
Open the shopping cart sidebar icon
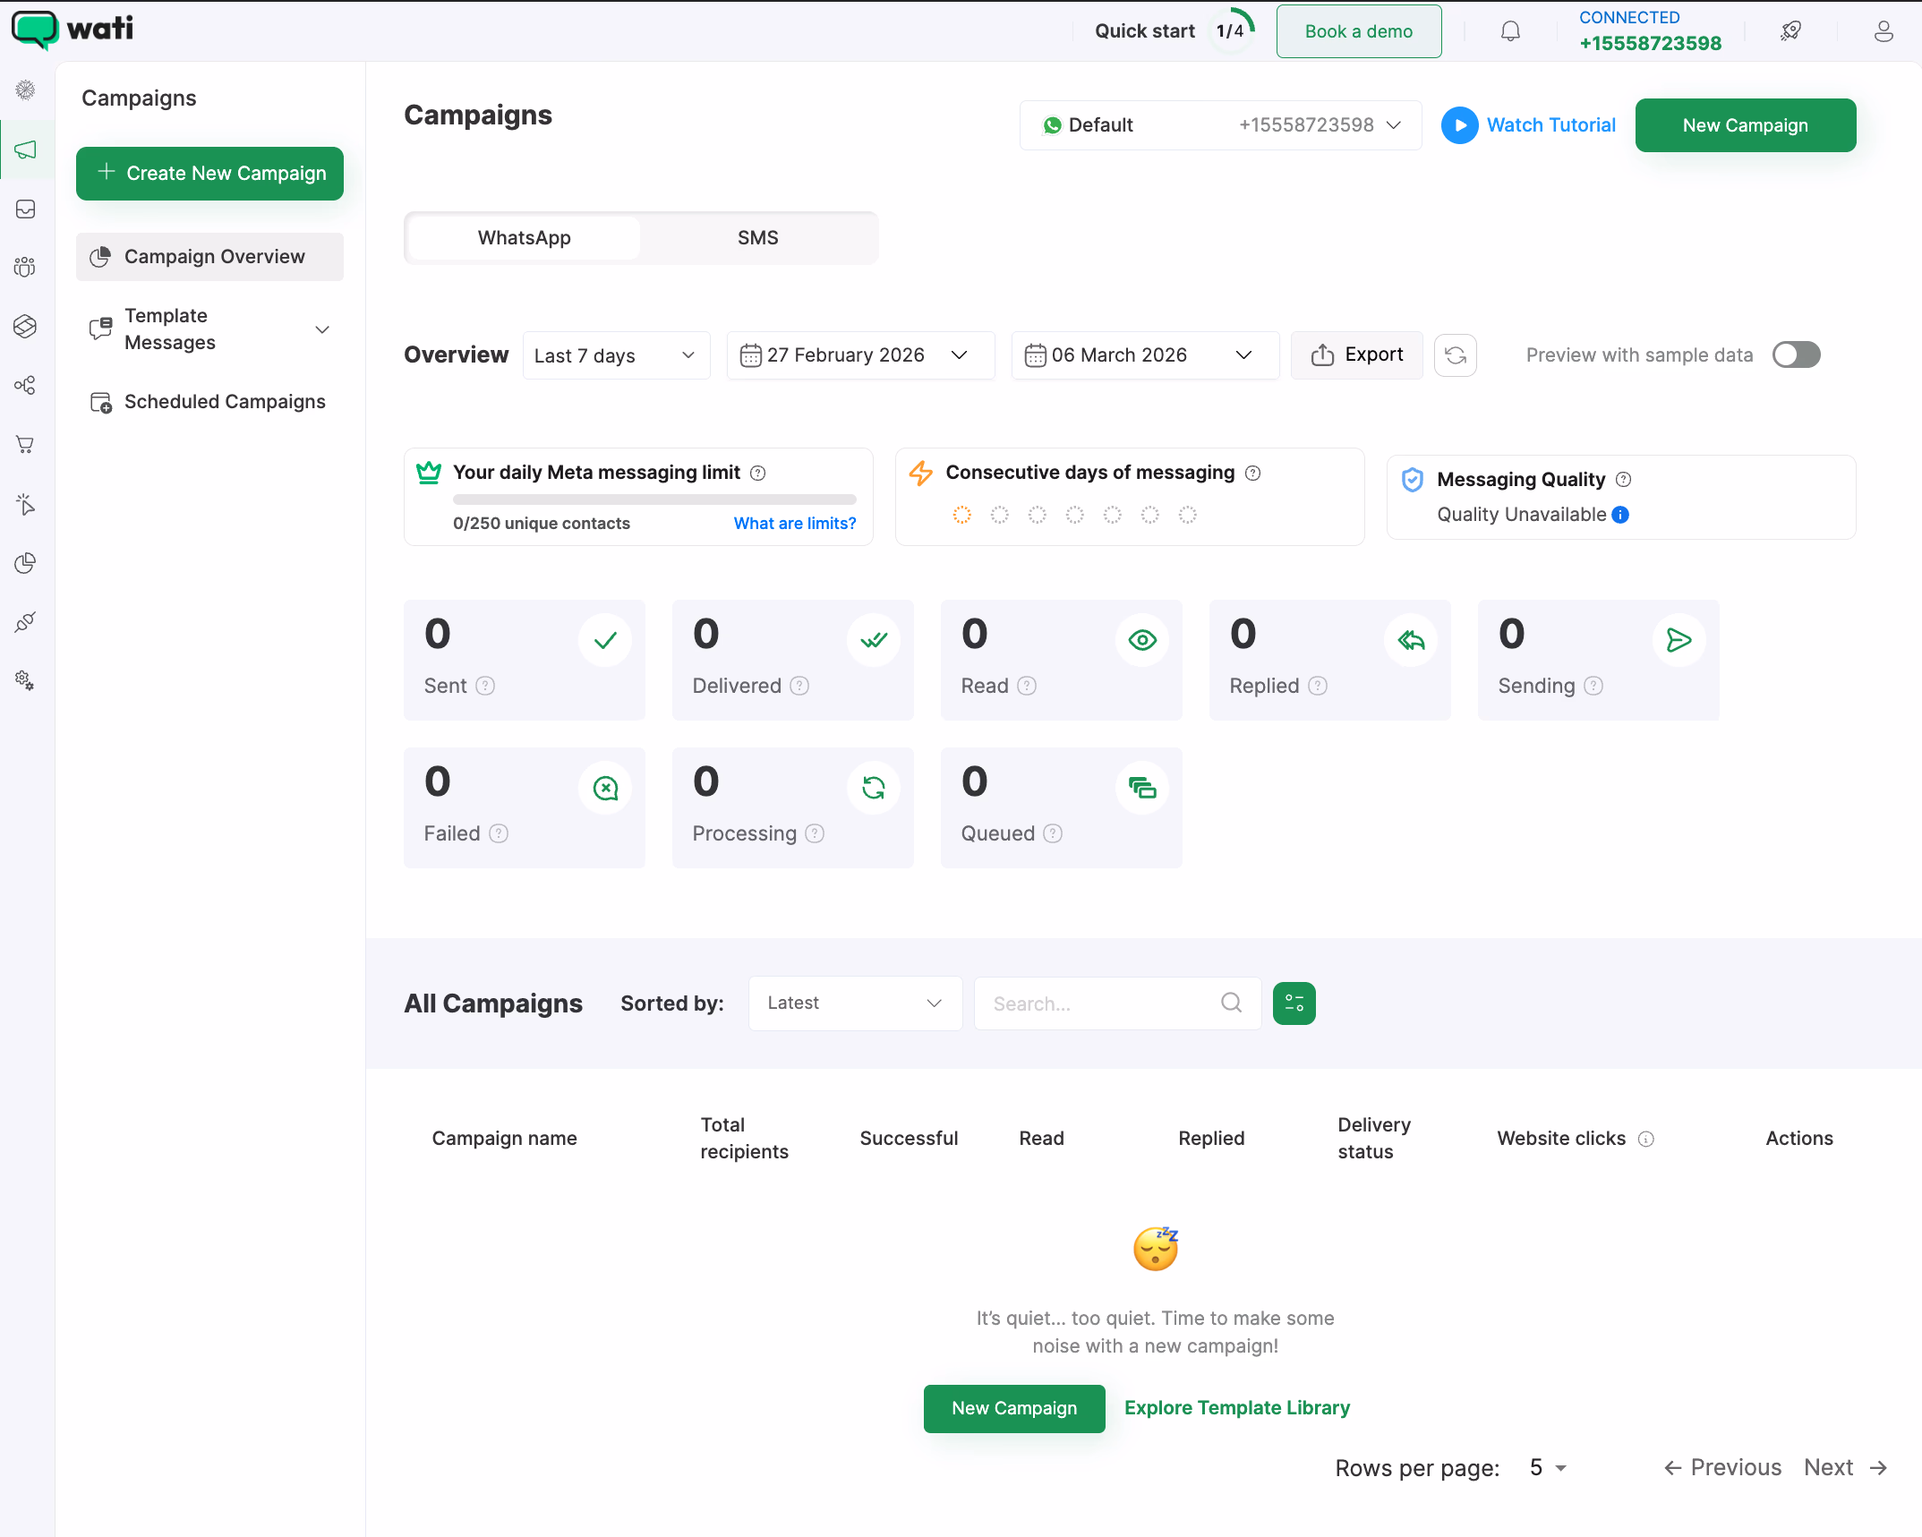[x=26, y=445]
